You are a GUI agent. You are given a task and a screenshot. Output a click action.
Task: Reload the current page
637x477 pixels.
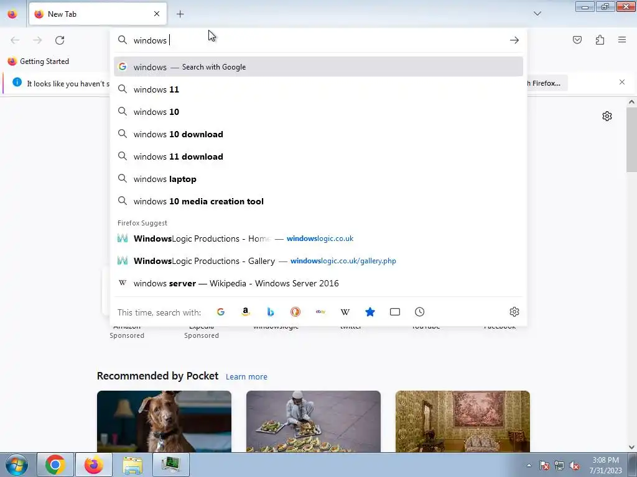coord(60,40)
